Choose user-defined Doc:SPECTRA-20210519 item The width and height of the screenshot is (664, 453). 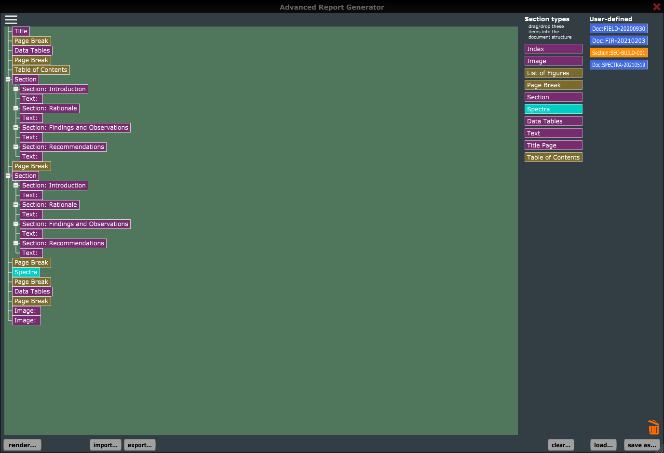pos(618,65)
